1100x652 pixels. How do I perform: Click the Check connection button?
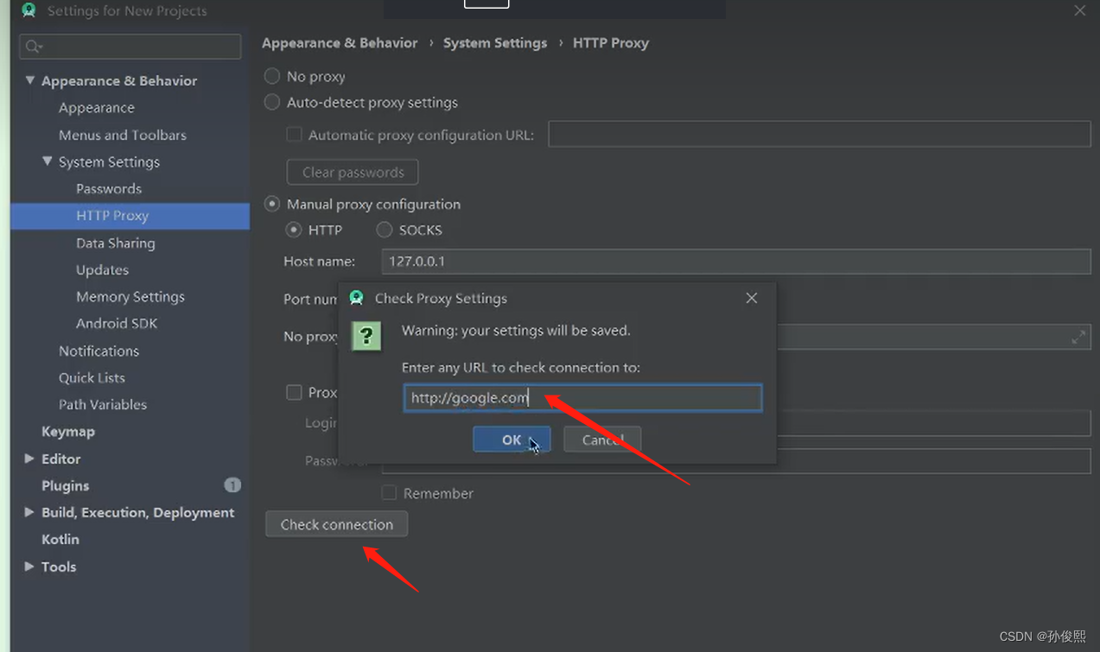[337, 524]
